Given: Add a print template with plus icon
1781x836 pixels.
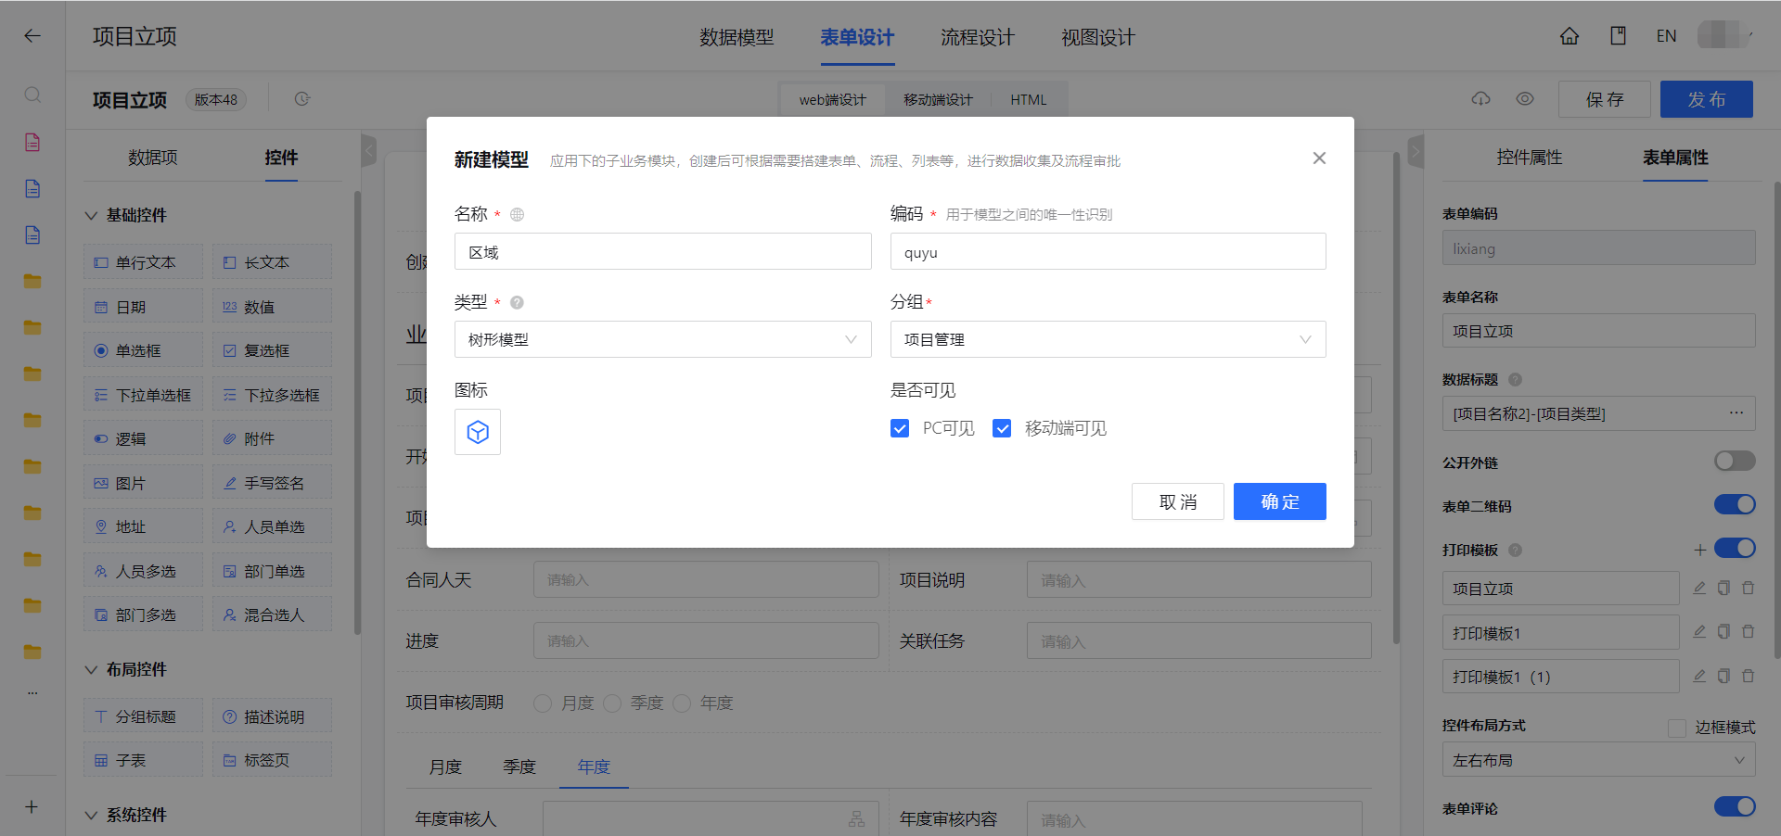Looking at the screenshot, I should point(1700,550).
